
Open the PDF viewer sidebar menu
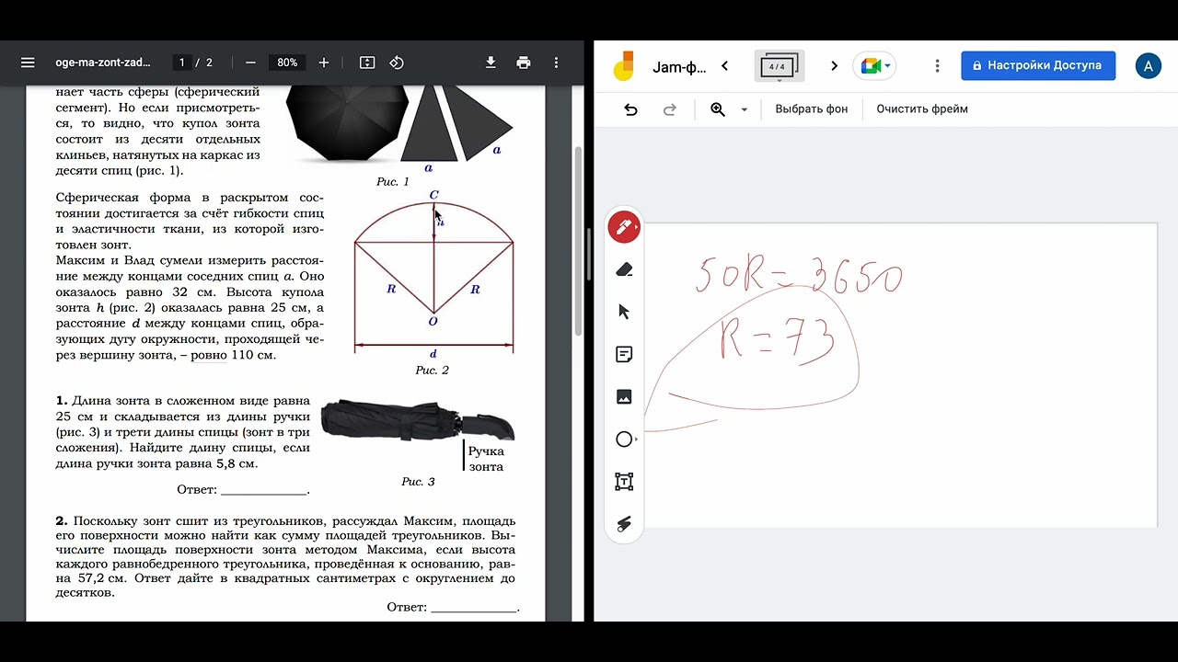pos(28,63)
